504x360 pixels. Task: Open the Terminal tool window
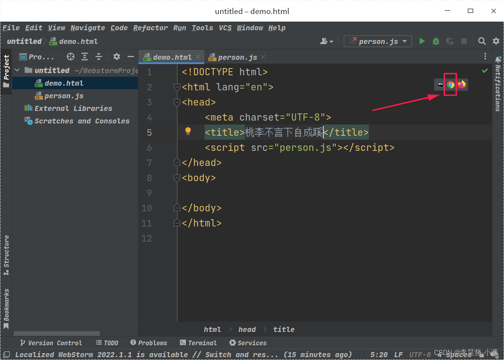pos(199,343)
